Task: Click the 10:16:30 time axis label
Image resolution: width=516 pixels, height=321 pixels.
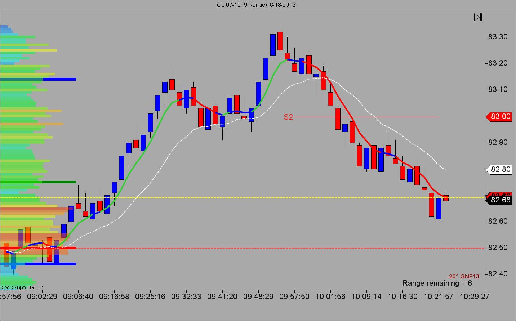Action: tap(402, 297)
